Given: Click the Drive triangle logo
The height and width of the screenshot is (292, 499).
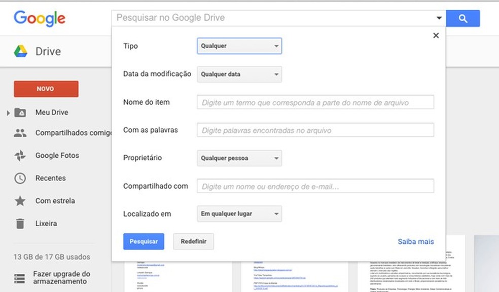Looking at the screenshot, I should coord(21,51).
